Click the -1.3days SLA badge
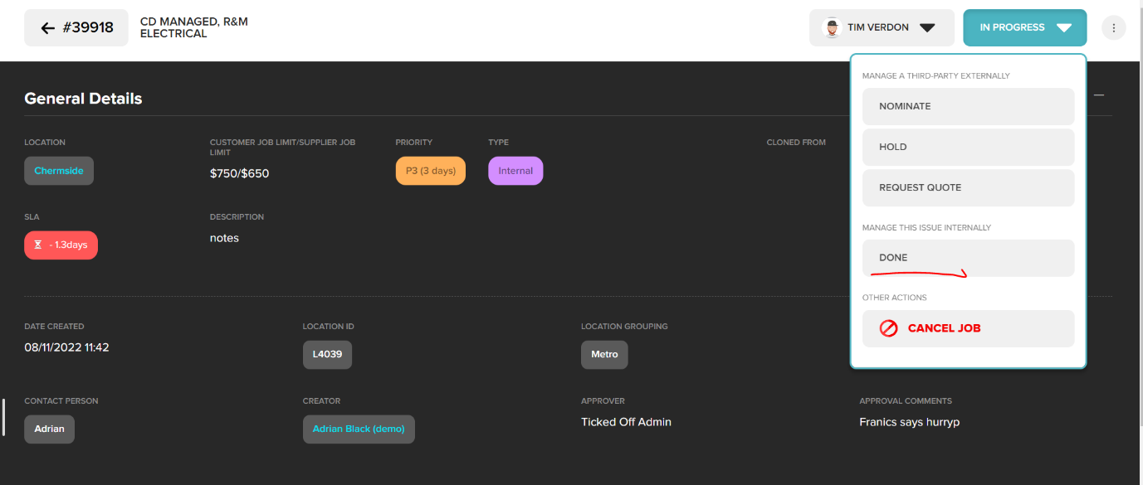Image resolution: width=1143 pixels, height=485 pixels. pos(61,245)
